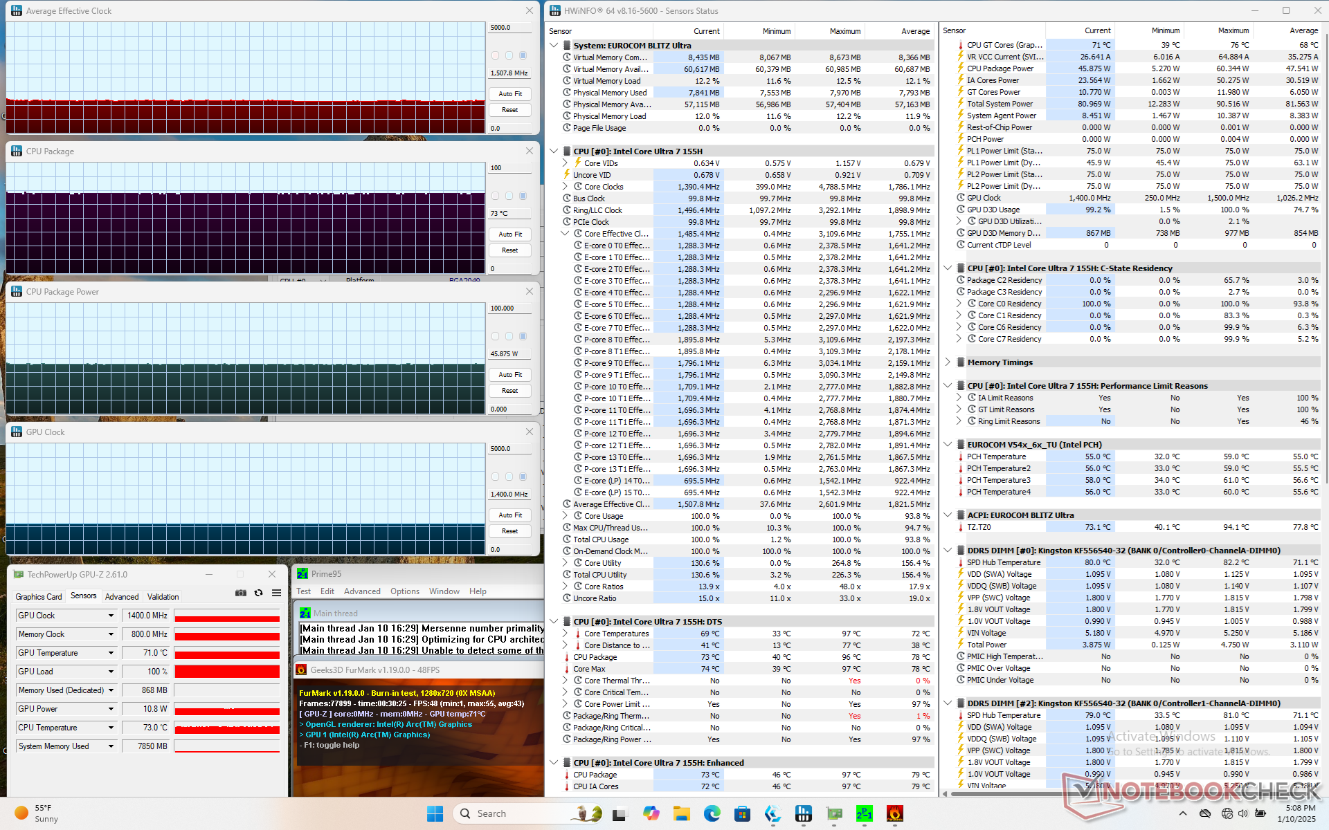Click the HWiNFO title bar app icon
This screenshot has width=1329, height=830.
(x=554, y=11)
